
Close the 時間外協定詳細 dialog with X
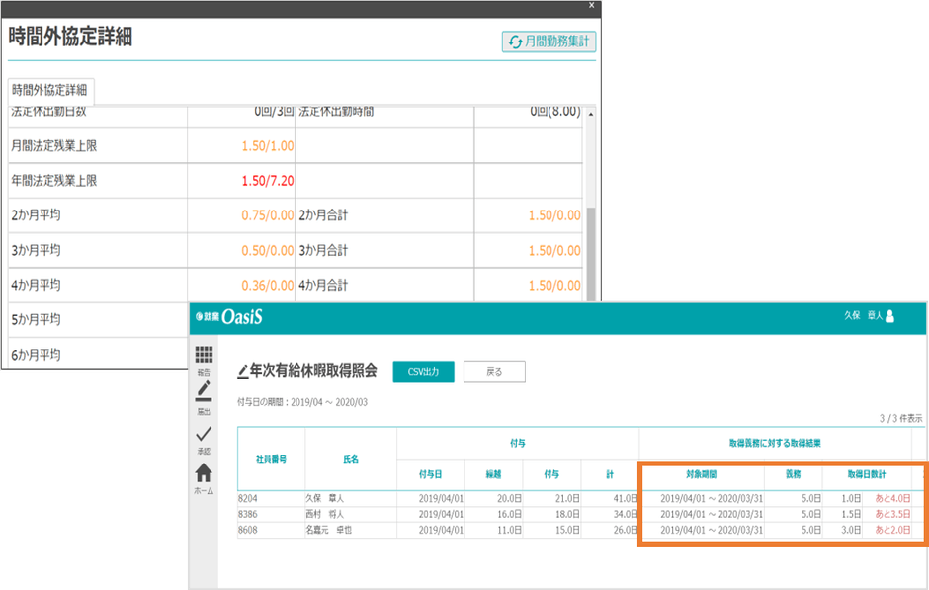click(x=592, y=5)
